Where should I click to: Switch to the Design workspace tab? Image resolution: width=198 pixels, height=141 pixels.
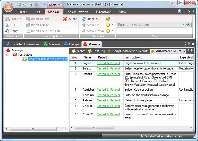click(x=72, y=44)
